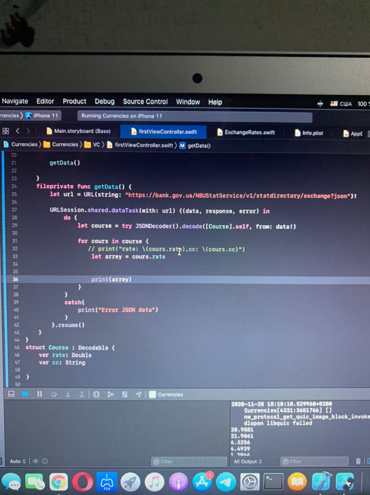Viewport: 370px width, 495px height.
Task: Open Product menu
Action: [x=74, y=101]
